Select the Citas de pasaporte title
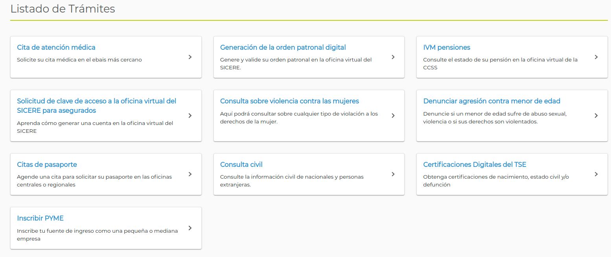This screenshot has width=611, height=257. (x=47, y=165)
